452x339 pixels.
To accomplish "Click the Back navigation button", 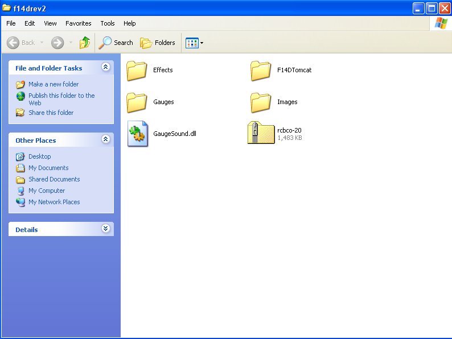I will [x=21, y=43].
